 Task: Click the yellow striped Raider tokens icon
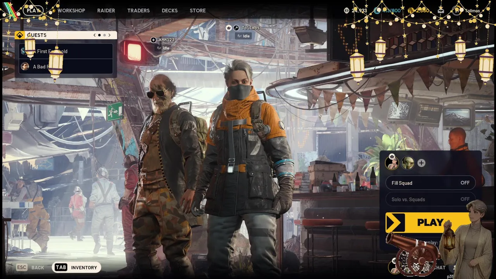point(411,10)
